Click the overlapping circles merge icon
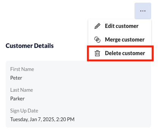 [97, 40]
